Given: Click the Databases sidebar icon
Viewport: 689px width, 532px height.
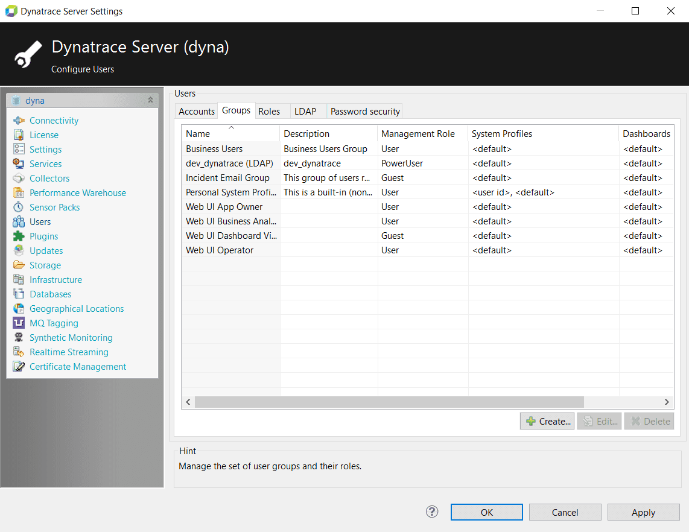Looking at the screenshot, I should [19, 294].
